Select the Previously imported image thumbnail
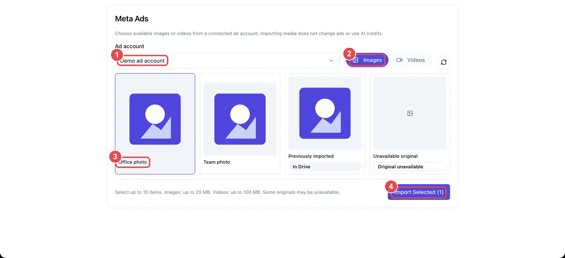 pos(325,113)
